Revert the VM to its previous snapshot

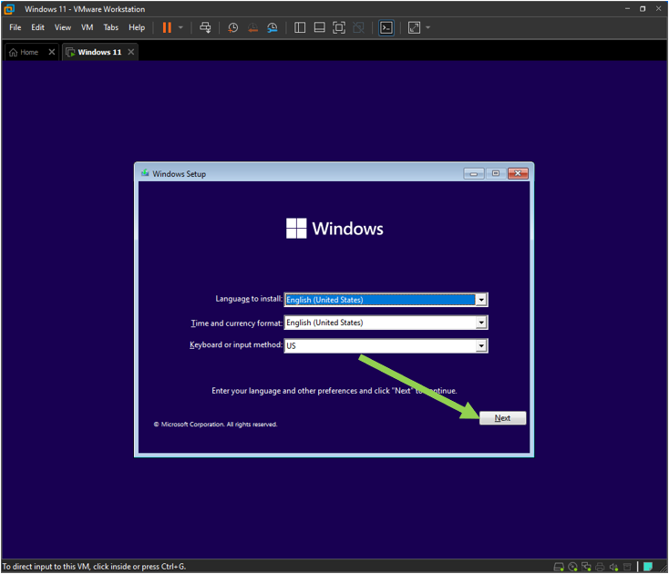click(x=252, y=27)
